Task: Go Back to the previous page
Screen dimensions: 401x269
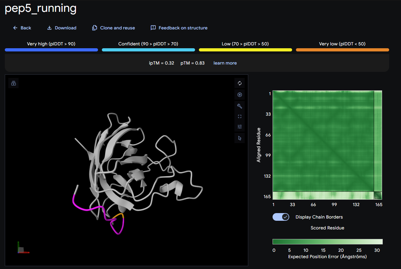Action: [x=22, y=28]
